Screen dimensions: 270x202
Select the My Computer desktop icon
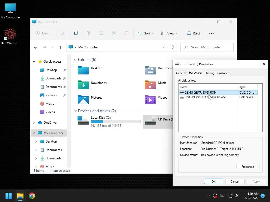coord(10,11)
